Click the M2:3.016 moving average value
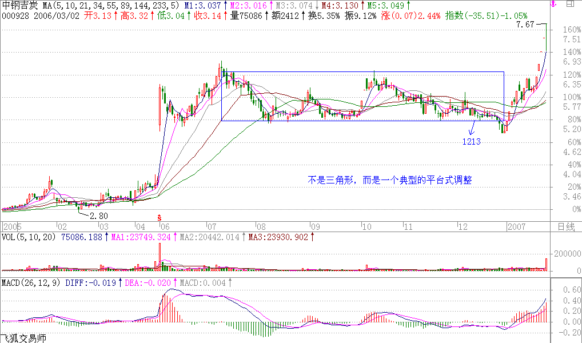The height and width of the screenshot is (343, 582). pyautogui.click(x=248, y=6)
